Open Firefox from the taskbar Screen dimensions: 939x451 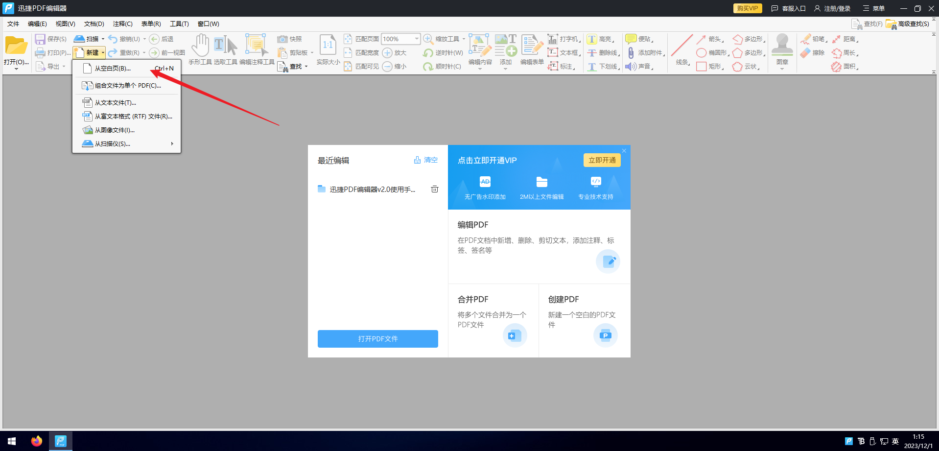pos(37,441)
